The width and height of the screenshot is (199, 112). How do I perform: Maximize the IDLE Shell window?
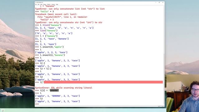(159, 2)
